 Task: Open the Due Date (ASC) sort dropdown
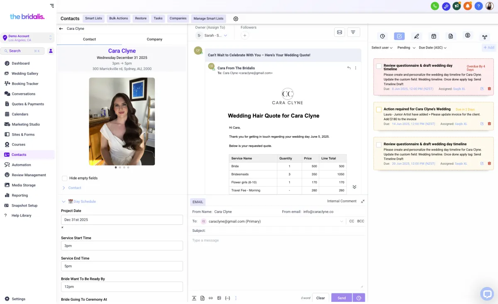tap(432, 48)
